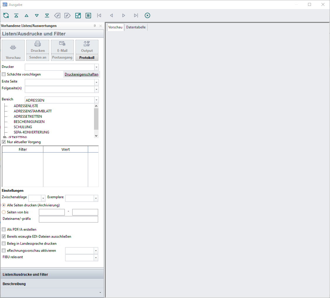Click the up triangle previous record icon
Viewport: 330px width, 298px height.
[26, 16]
